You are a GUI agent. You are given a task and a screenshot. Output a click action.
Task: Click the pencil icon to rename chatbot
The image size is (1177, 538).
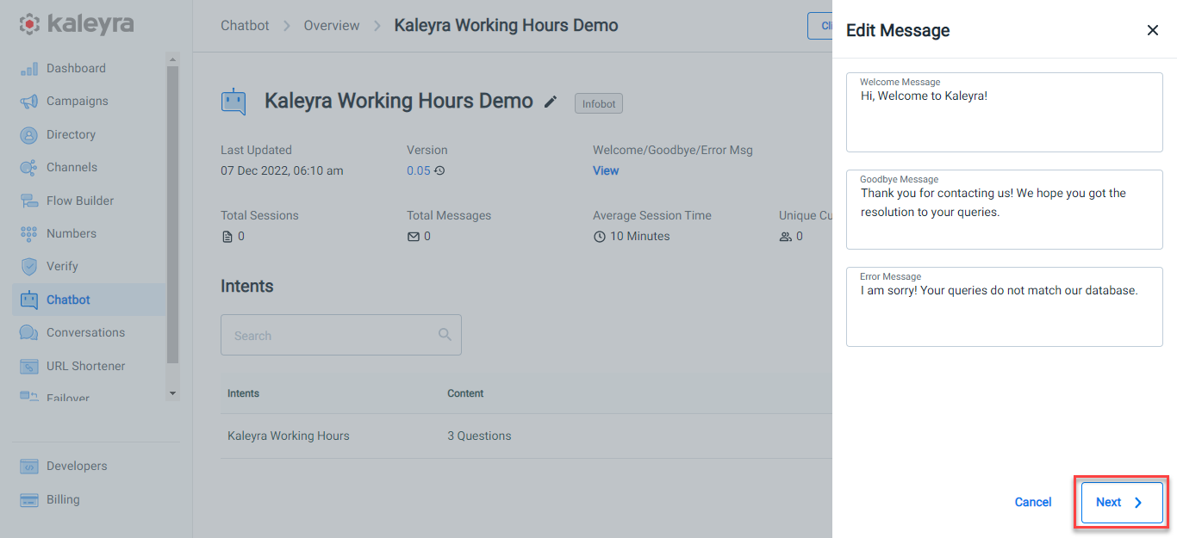pyautogui.click(x=551, y=102)
